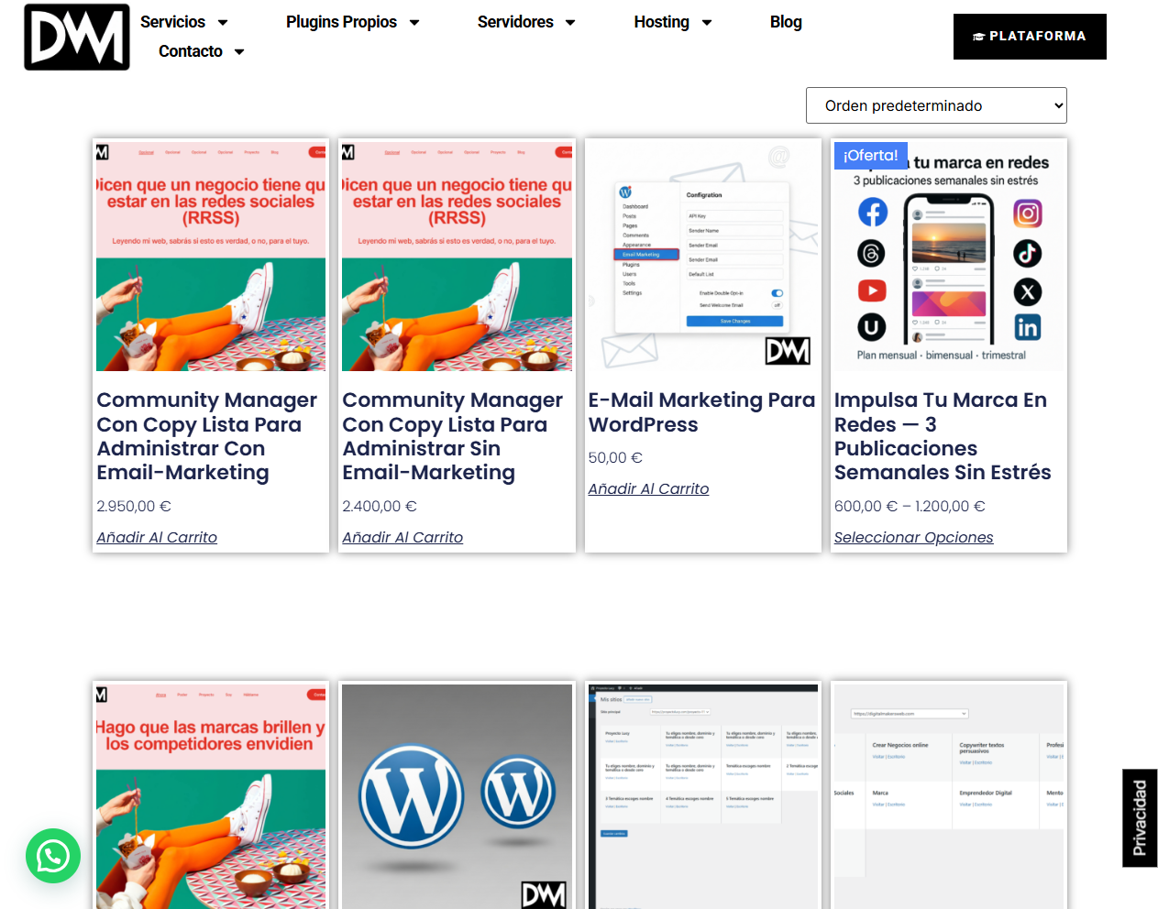This screenshot has width=1158, height=909.
Task: Open the WhatsApp chat bubble
Action: 53,856
